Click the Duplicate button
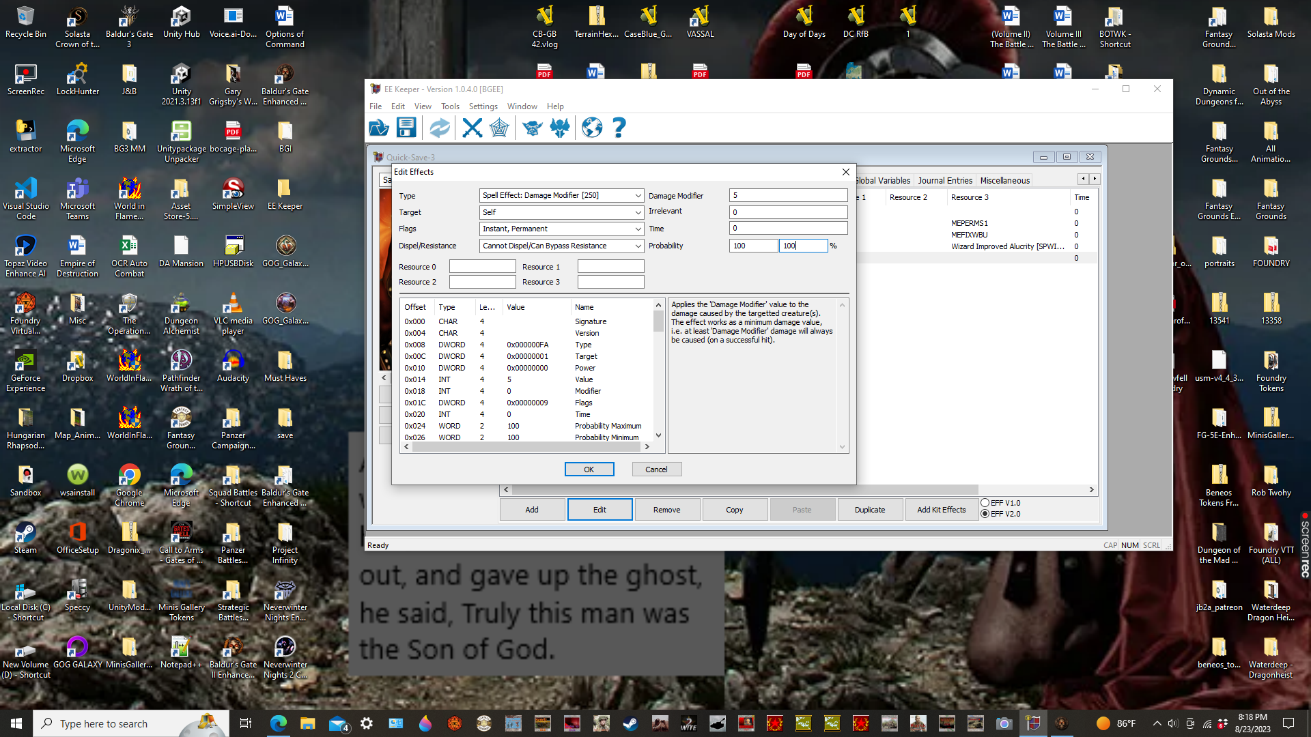Image resolution: width=1311 pixels, height=737 pixels. [870, 510]
